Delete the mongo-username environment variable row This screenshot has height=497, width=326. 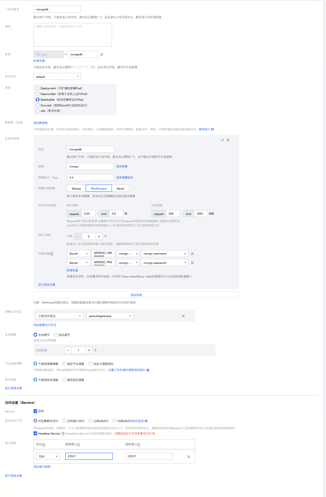pyautogui.click(x=192, y=253)
